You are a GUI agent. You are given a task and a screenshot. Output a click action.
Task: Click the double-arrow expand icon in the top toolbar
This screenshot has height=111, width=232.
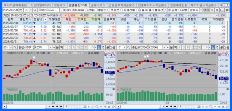(x=217, y=10)
